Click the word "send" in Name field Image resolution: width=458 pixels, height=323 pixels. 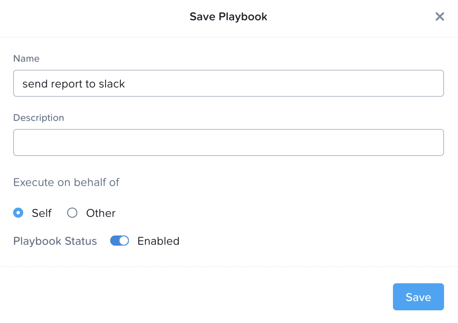coord(35,84)
